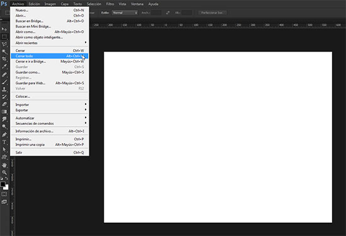Screen dimensions: 346x236
Task: Select the Custom Shape tool
Action: [4, 157]
